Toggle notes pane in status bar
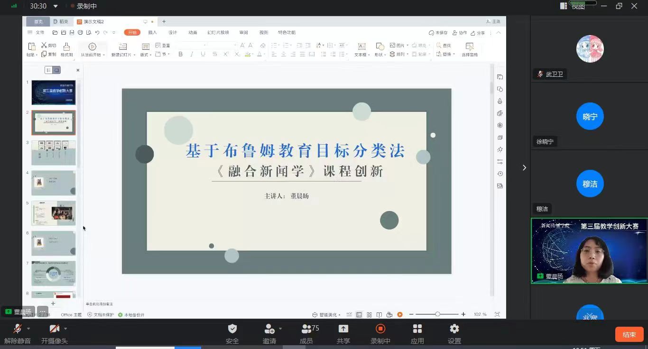This screenshot has width=648, height=349. [349, 314]
